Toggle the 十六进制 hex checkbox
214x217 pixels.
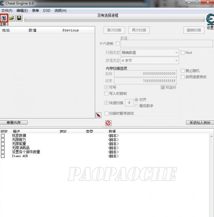[118, 44]
